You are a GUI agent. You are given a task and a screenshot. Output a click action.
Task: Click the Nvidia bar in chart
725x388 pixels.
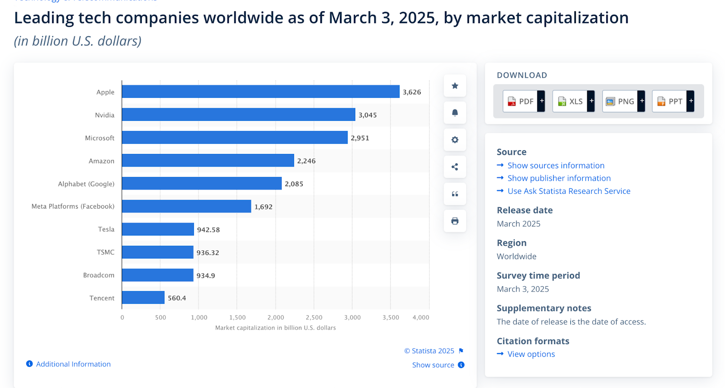[238, 115]
